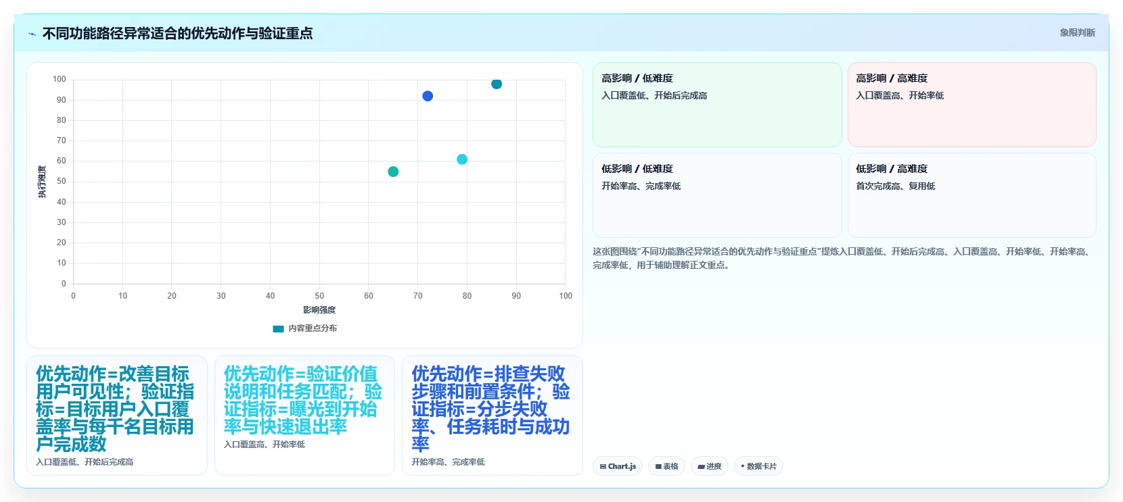1123x502 pixels.
Task: Click the 执行难度 axis label
Action: (x=42, y=182)
